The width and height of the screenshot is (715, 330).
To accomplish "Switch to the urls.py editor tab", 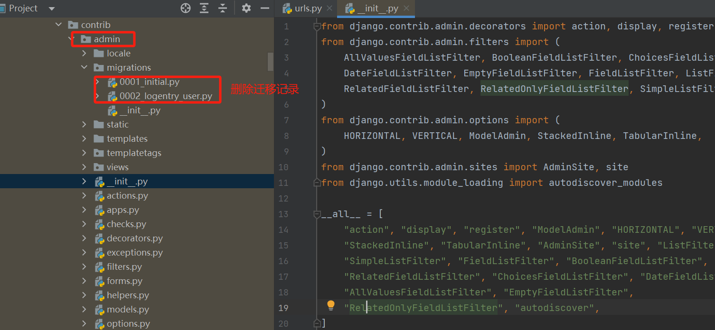I will pos(308,9).
